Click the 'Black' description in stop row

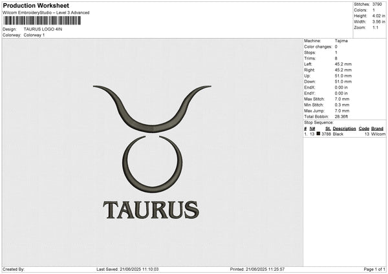338,134
